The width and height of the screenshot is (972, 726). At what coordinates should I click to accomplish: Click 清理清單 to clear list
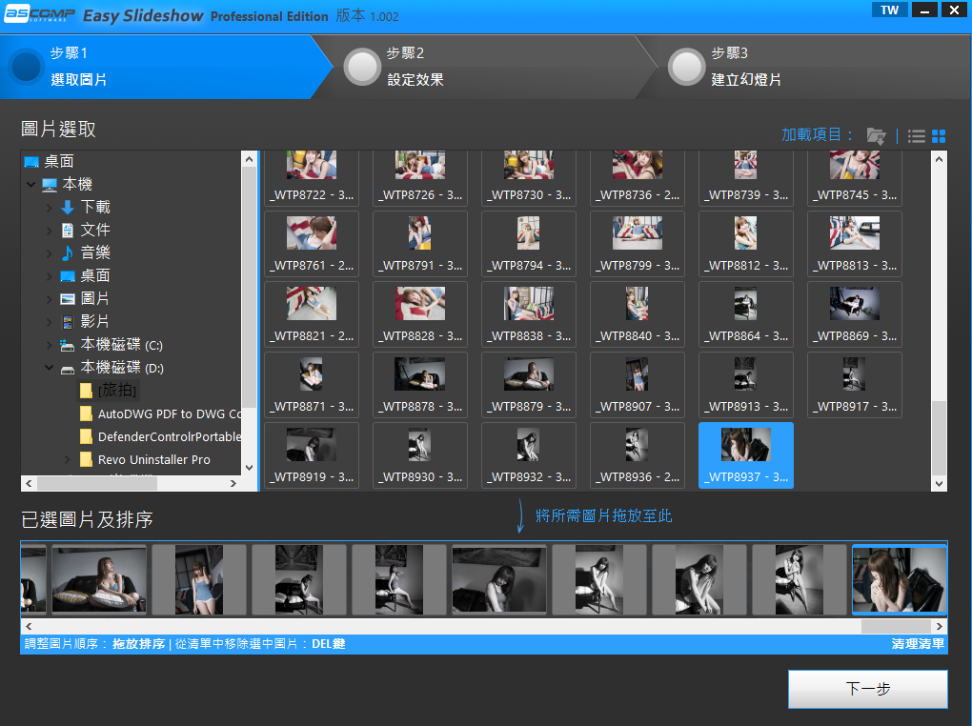918,643
